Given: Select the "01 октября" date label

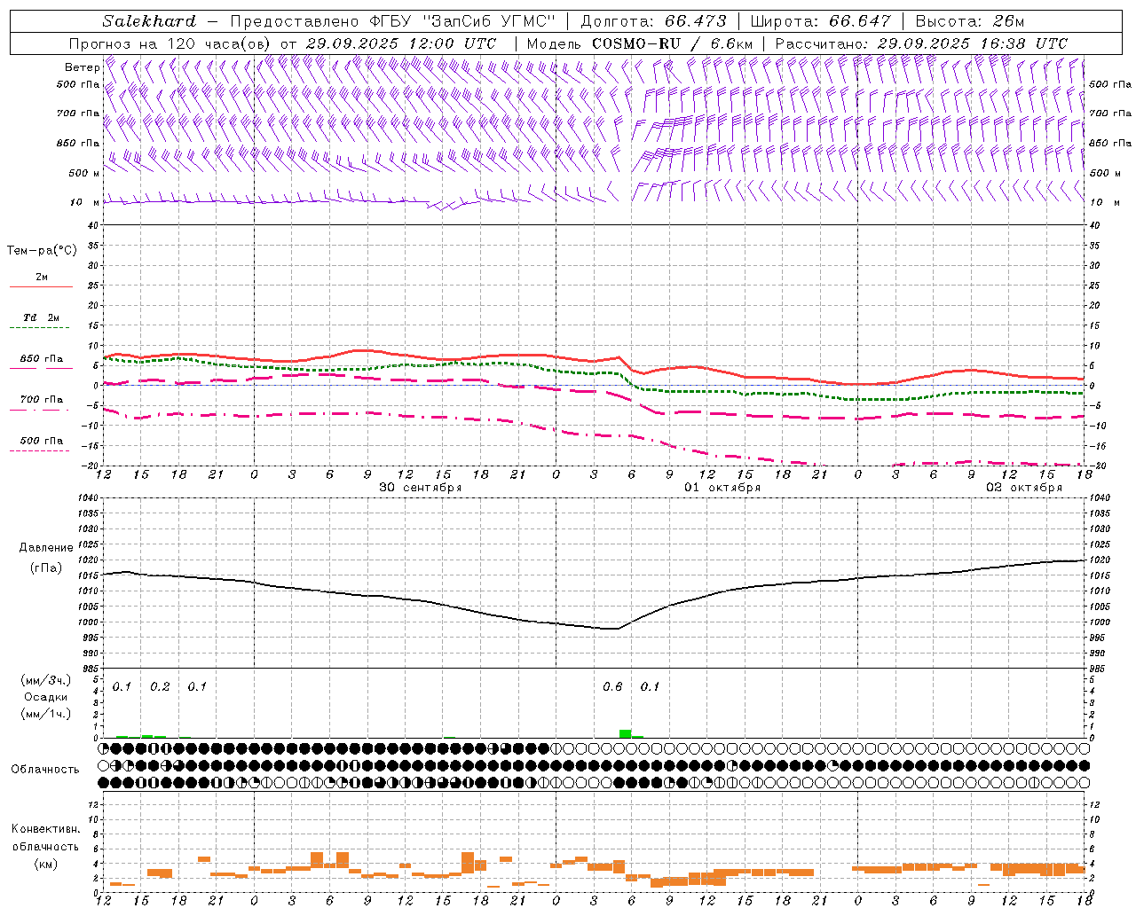Looking at the screenshot, I should [722, 488].
